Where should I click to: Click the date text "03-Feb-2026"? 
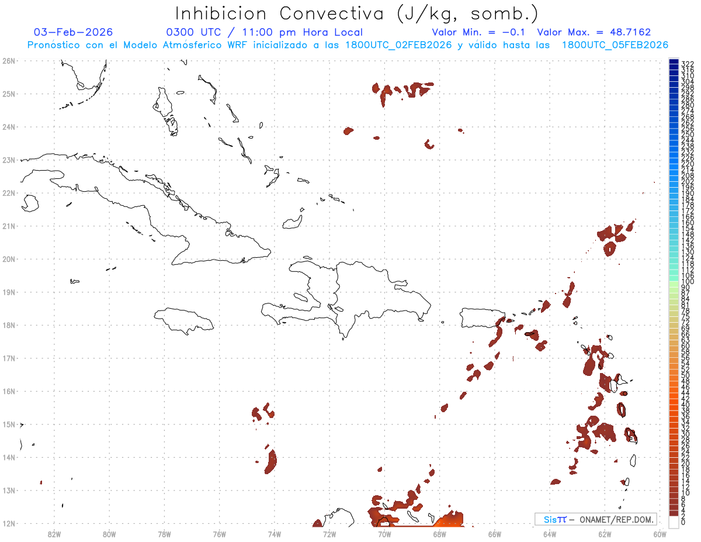click(74, 32)
